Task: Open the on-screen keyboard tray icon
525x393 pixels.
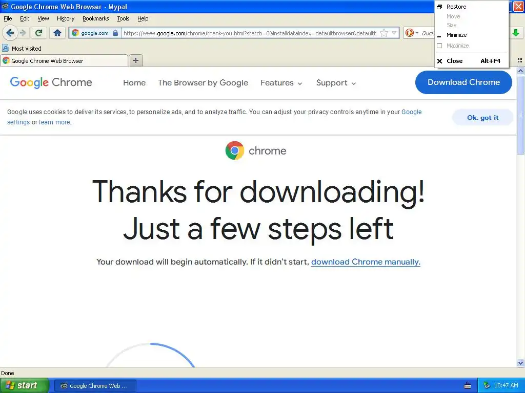Action: (468, 386)
